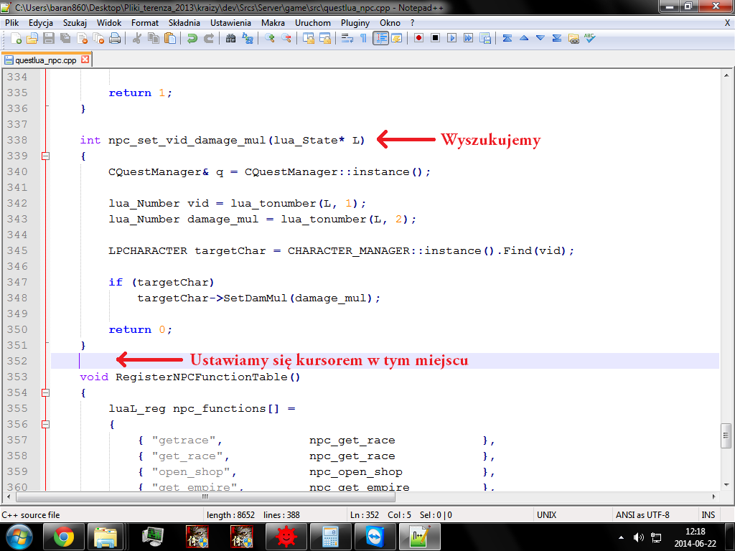Open the Składnia menu
735x551 pixels.
click(x=184, y=23)
